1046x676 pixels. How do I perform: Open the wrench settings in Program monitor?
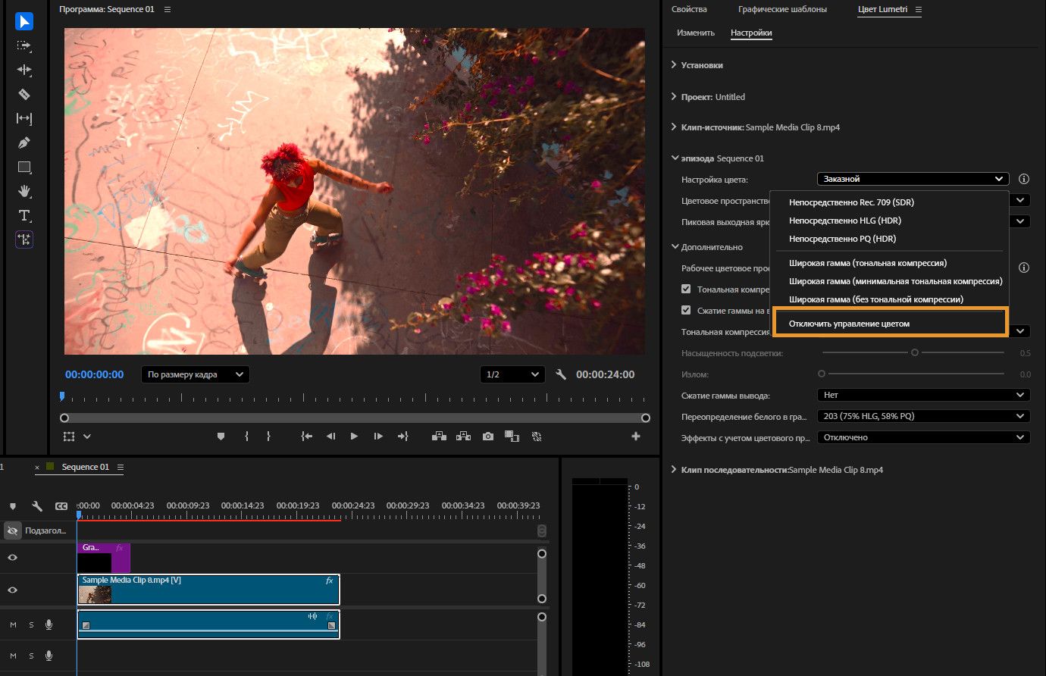tap(561, 374)
